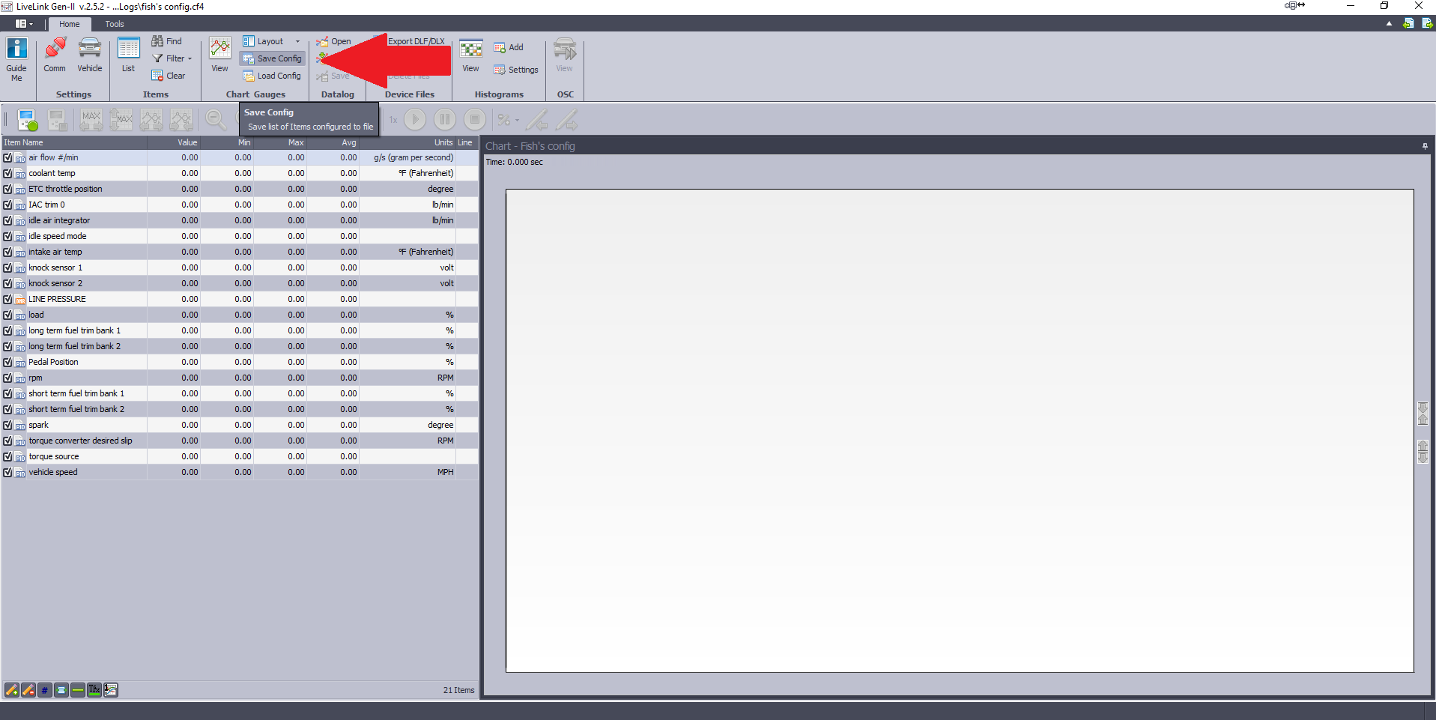The width and height of the screenshot is (1436, 720).
Task: Click the zoom out magnifier icon
Action: (216, 120)
